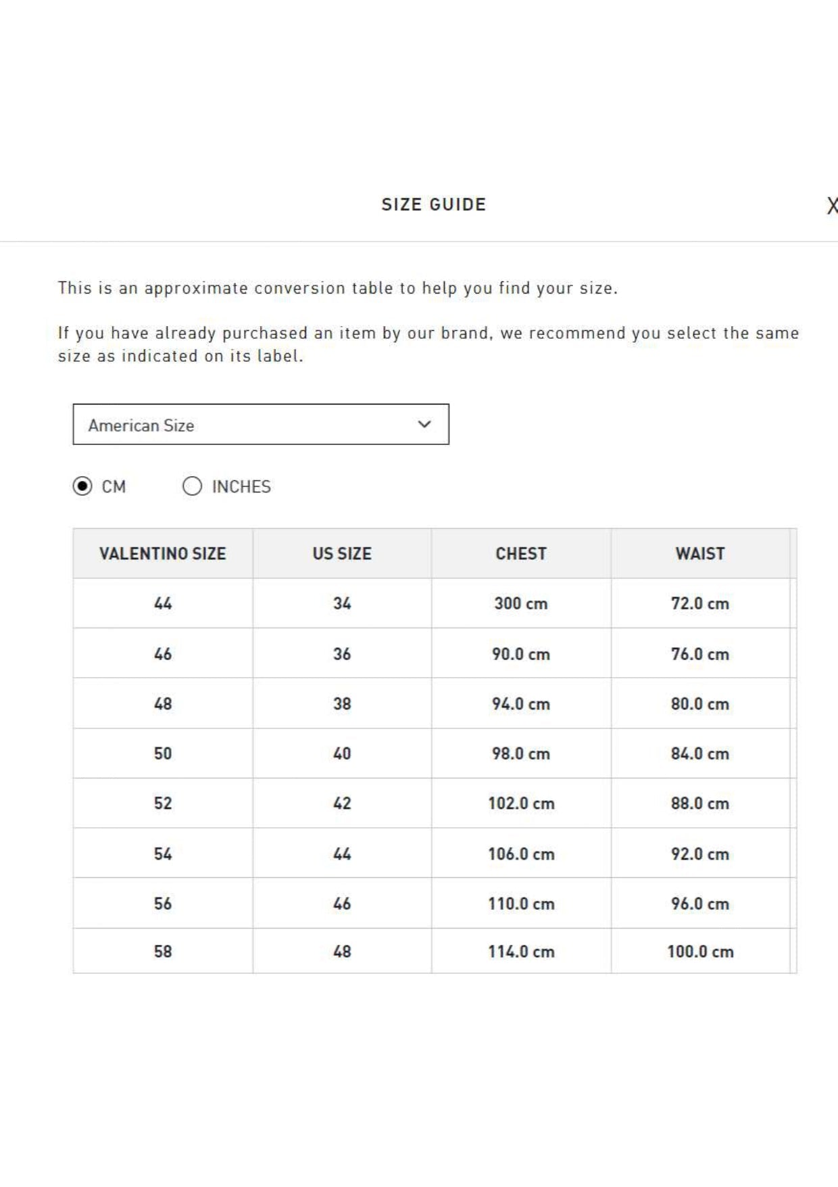Click the 92.0 cm waist cell
The height and width of the screenshot is (1187, 838).
coord(700,854)
